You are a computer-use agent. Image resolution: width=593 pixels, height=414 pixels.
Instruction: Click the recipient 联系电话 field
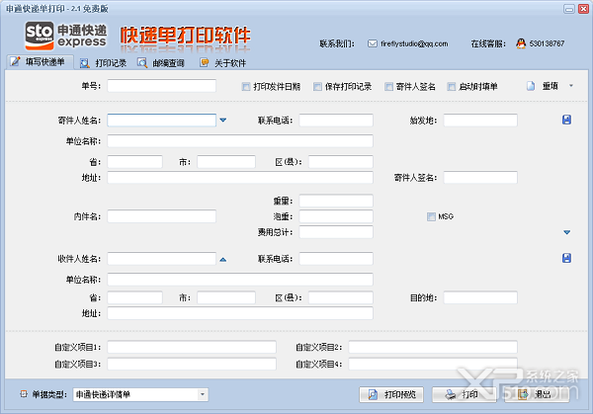[336, 259]
